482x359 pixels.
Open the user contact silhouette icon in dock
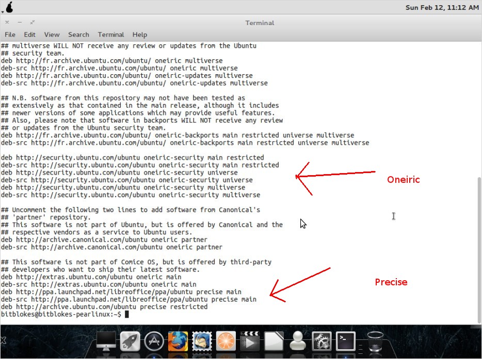point(298,341)
